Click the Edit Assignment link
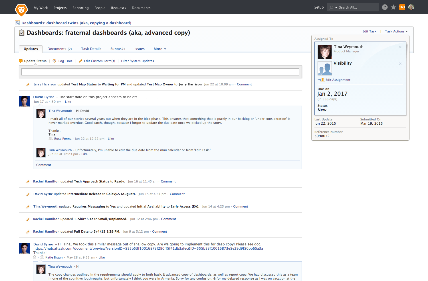Viewport: 428px width, 281px height. point(338,80)
